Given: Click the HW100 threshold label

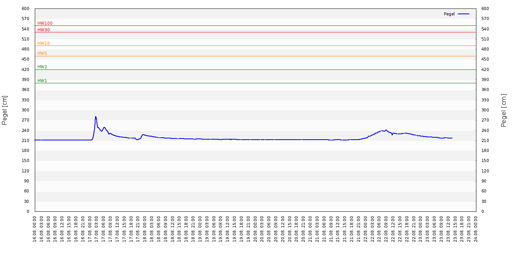Looking at the screenshot, I should pyautogui.click(x=45, y=23).
